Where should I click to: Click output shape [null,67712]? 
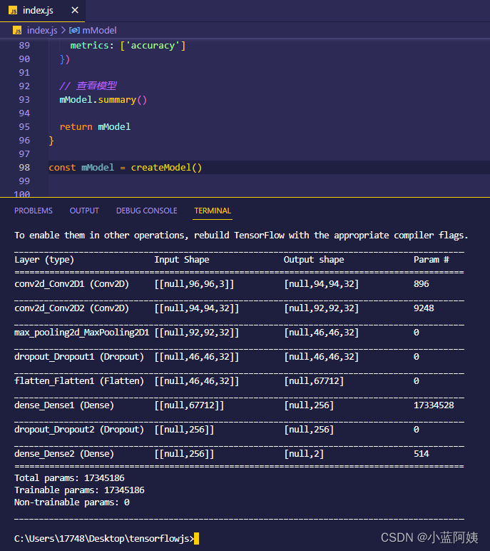314,381
